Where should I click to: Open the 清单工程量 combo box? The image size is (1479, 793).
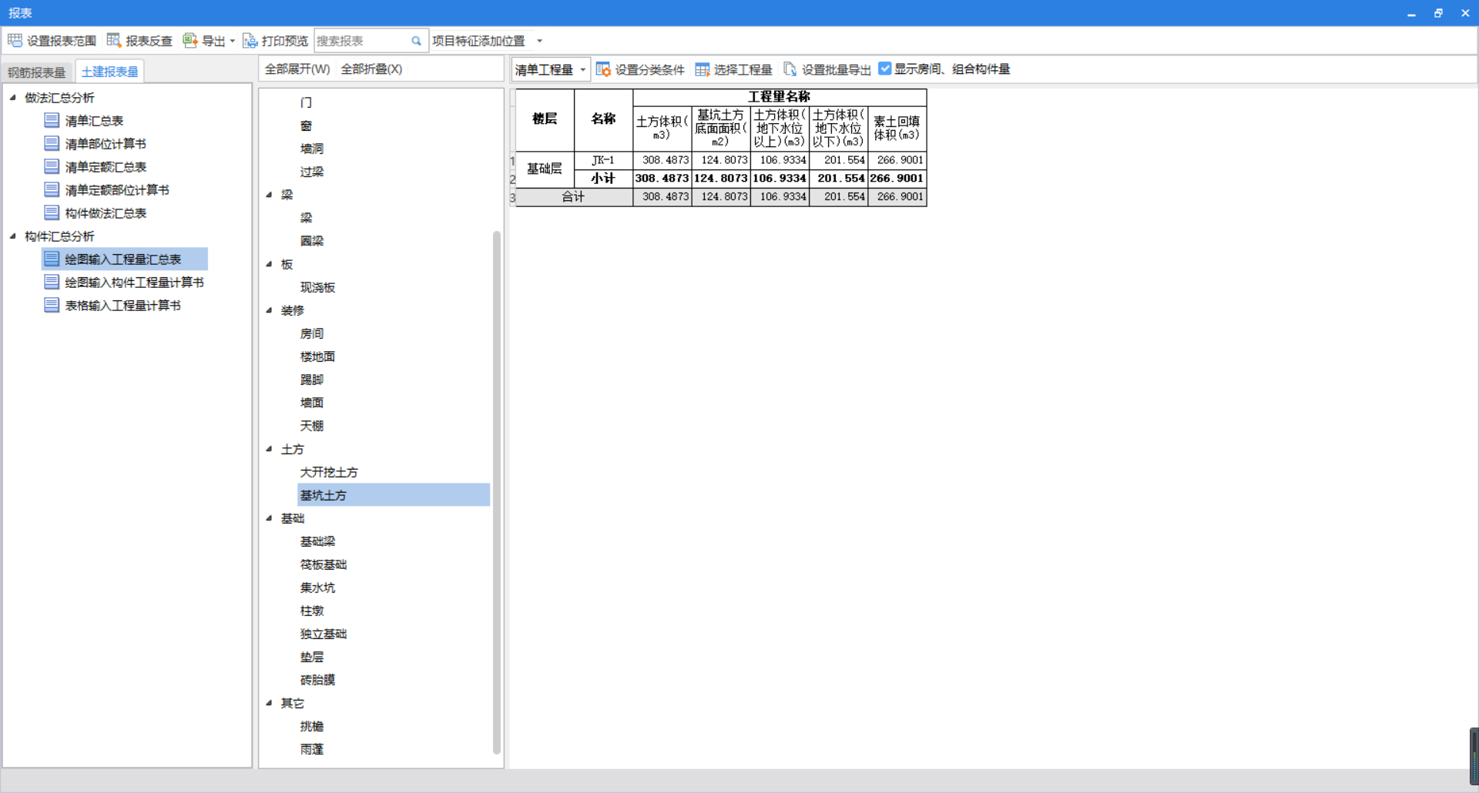pyautogui.click(x=551, y=69)
